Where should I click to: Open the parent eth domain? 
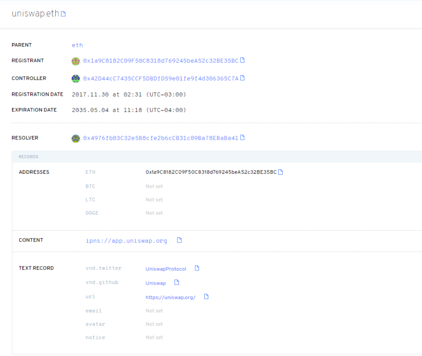[77, 45]
